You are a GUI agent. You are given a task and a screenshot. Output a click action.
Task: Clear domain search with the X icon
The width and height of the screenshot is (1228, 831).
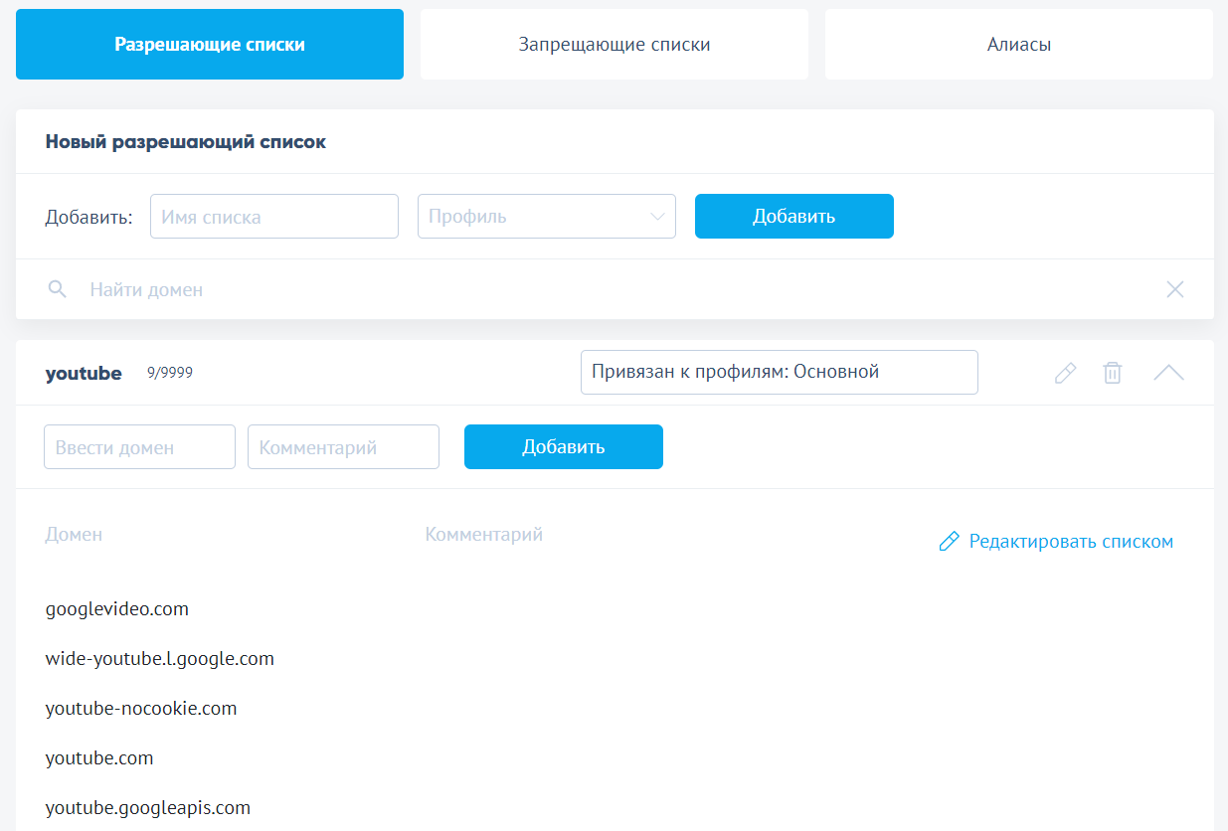[x=1175, y=289]
